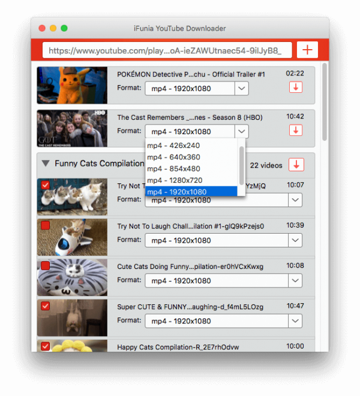Download the POKÉMON Detective Pikachu trailer
Image resolution: width=360 pixels, height=396 pixels.
pos(296,87)
